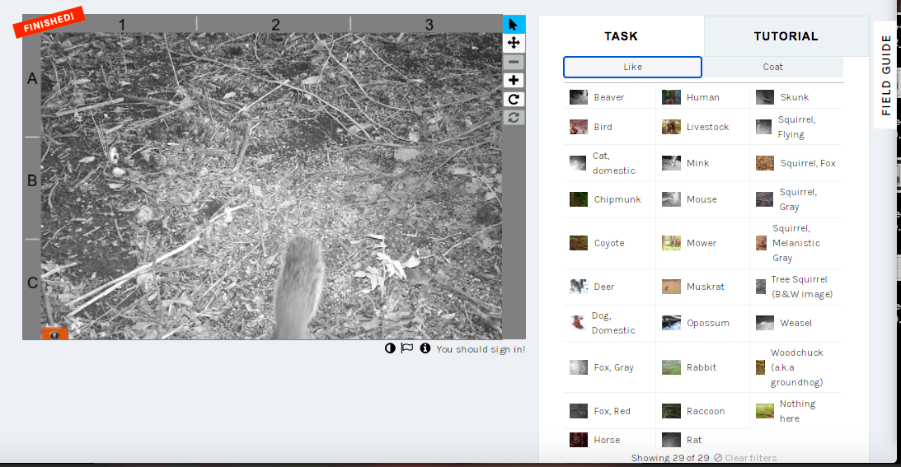Select the Opossum option

[x=702, y=323]
